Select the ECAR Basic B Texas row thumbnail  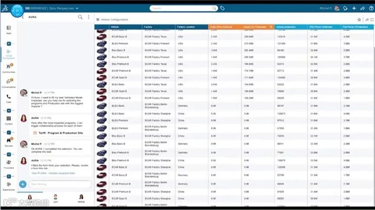point(101,37)
